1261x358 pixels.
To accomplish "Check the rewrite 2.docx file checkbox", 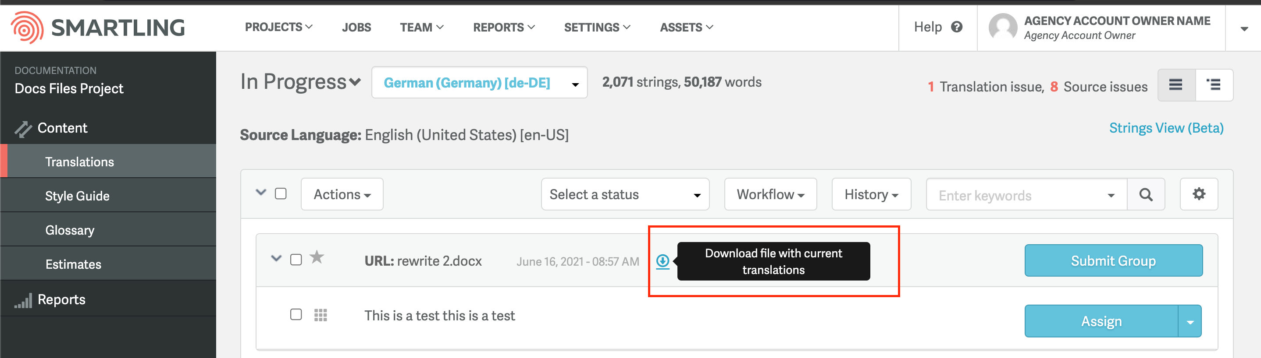I will click(x=296, y=260).
